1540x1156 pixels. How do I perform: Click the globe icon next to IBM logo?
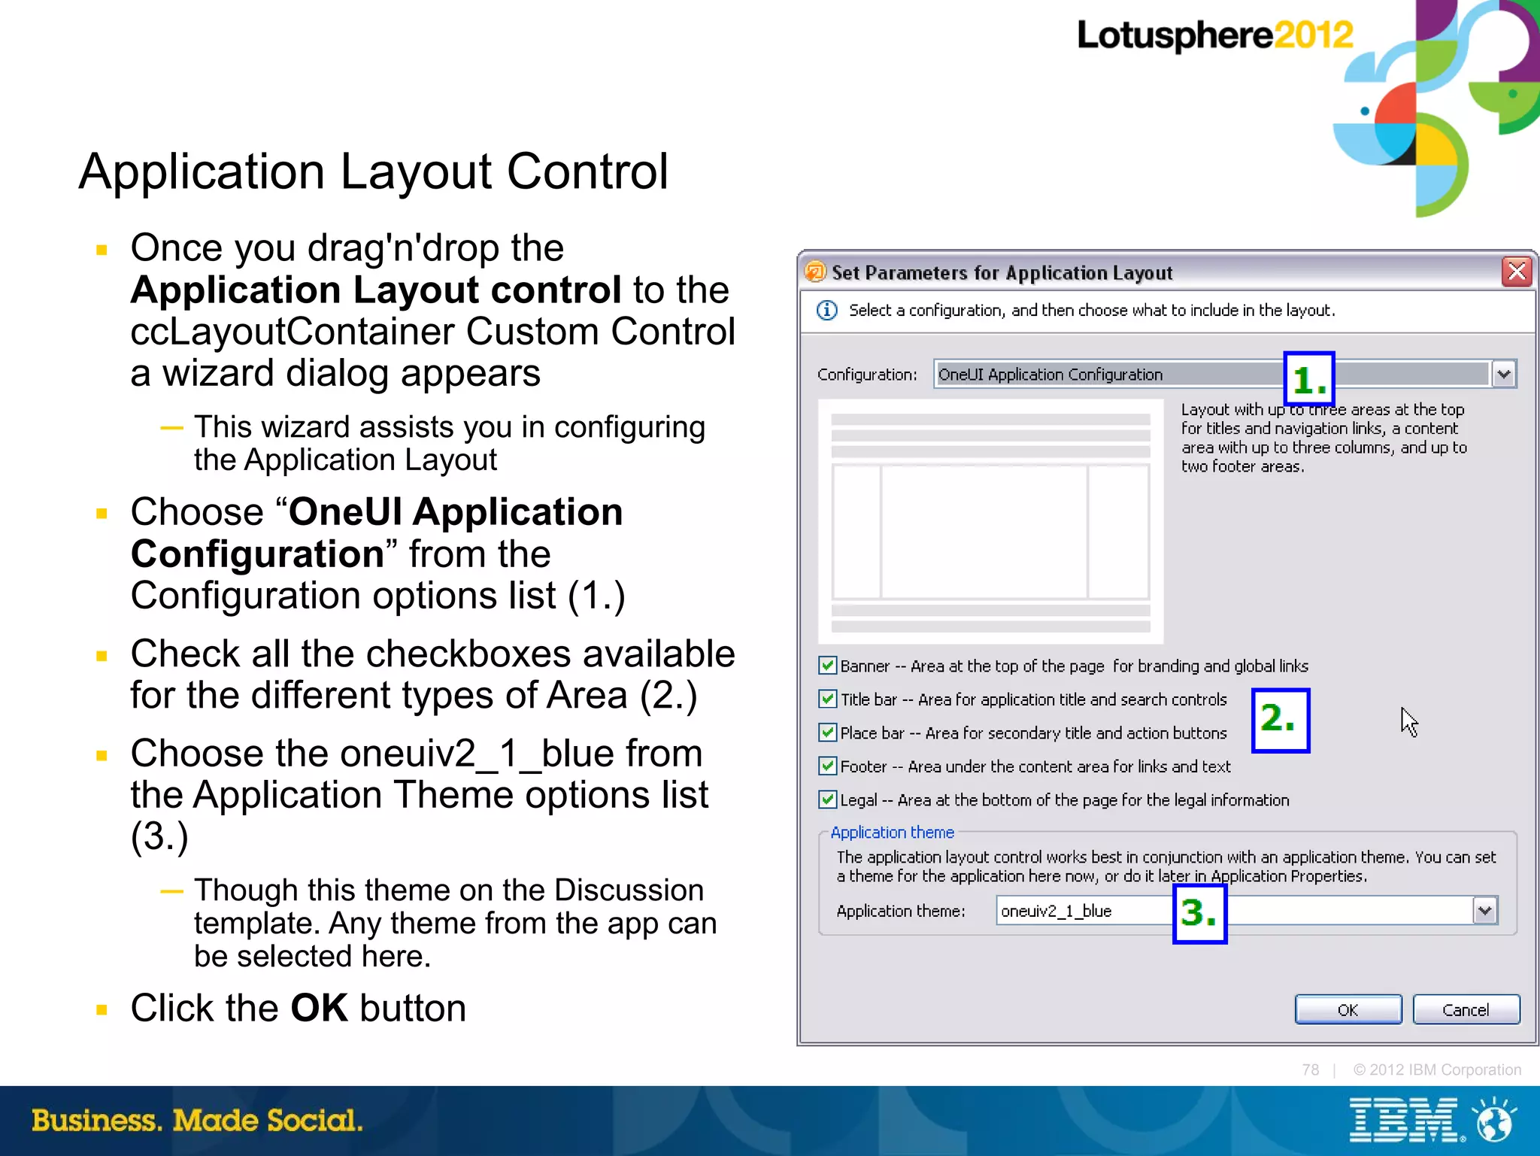[1495, 1121]
